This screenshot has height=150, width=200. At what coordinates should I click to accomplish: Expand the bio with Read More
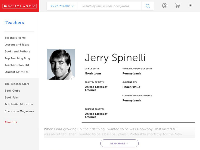point(119,143)
